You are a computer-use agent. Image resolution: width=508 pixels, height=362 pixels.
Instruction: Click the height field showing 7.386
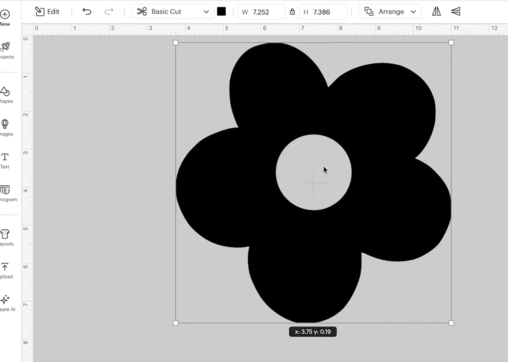323,12
